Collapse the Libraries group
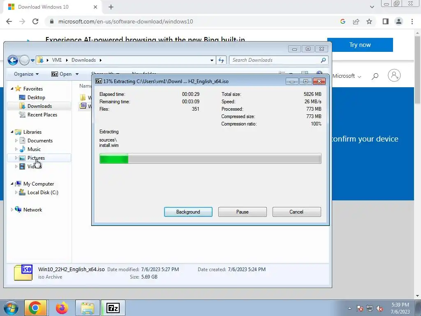Viewport: 421px width, 316px height. (x=12, y=132)
